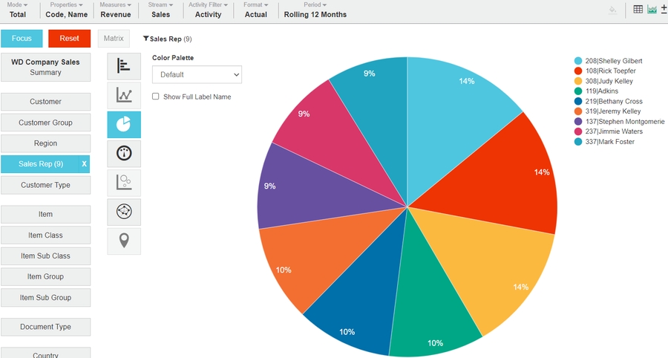Enable Show Full Label Name checkbox
The height and width of the screenshot is (358, 668).
(156, 97)
